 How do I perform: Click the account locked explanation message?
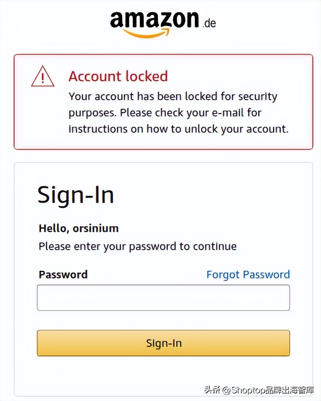point(178,113)
